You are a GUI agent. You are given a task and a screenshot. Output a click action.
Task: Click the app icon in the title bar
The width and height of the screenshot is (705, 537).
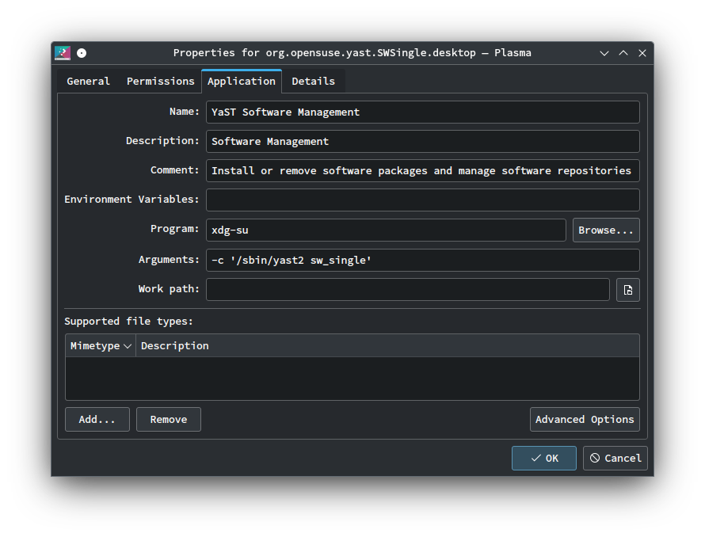click(x=63, y=53)
